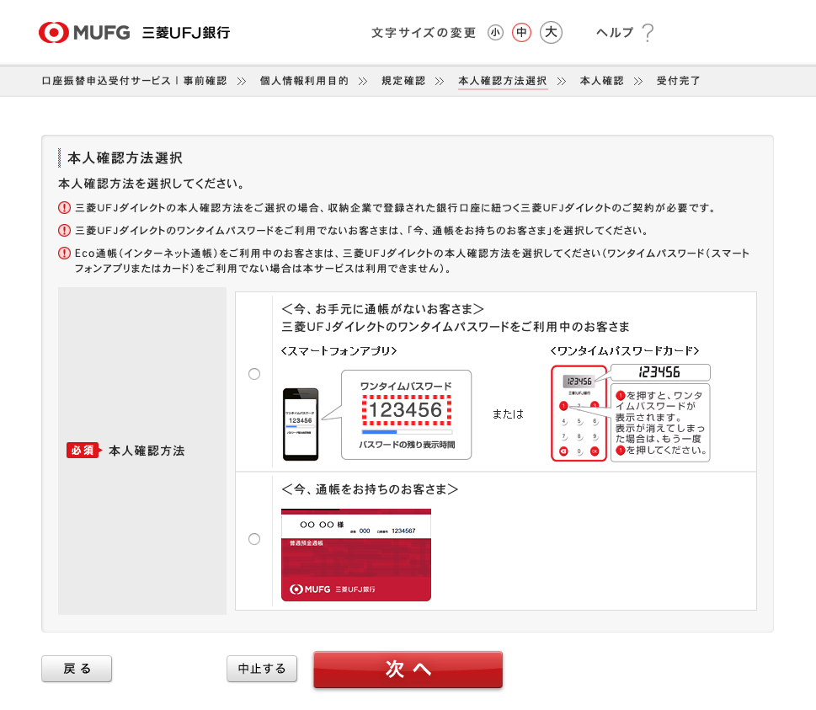Click the red MUFG passbook image
Screen dimensions: 816x710
[x=355, y=555]
